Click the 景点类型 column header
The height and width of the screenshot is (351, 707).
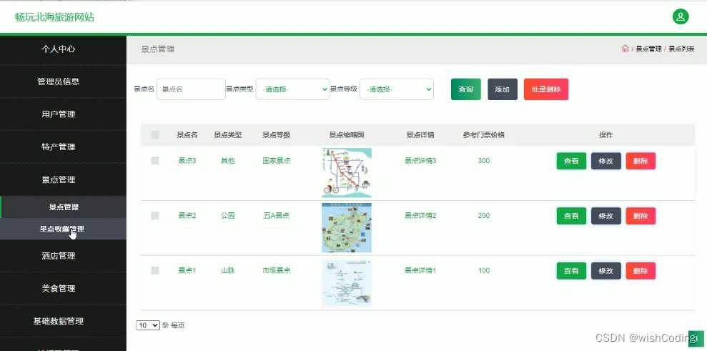point(228,135)
